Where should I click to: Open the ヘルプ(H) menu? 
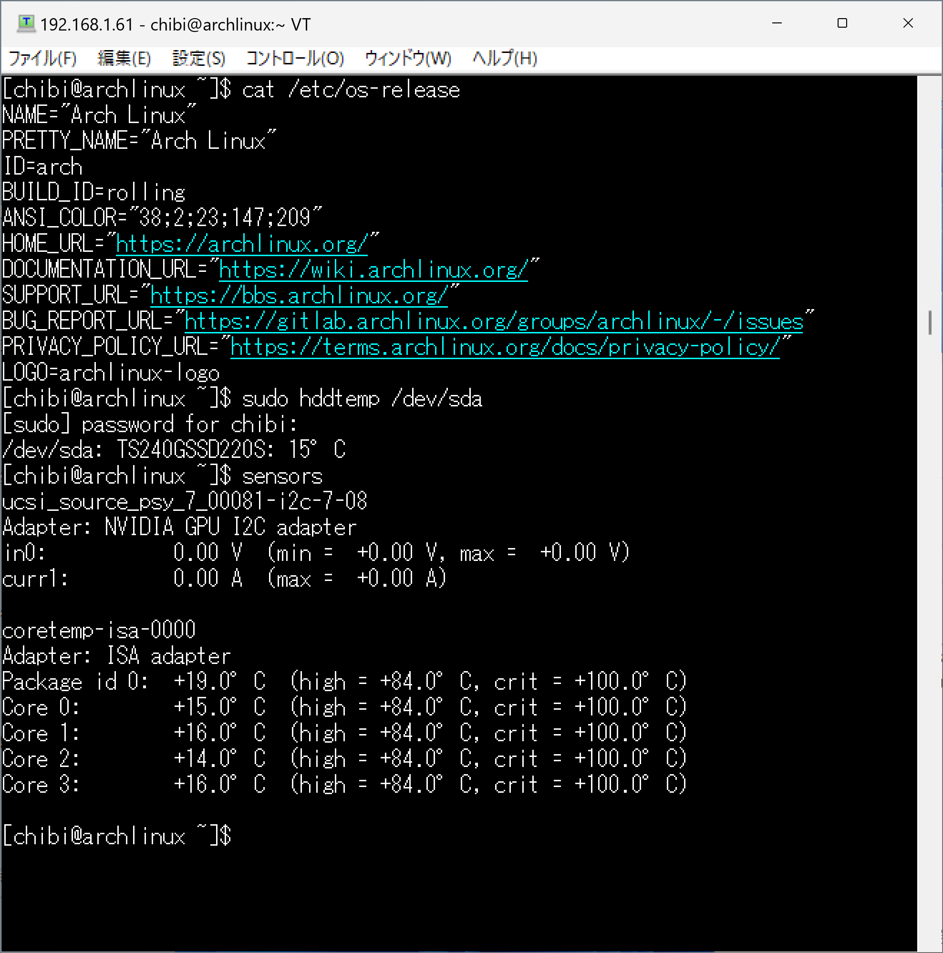pyautogui.click(x=505, y=59)
